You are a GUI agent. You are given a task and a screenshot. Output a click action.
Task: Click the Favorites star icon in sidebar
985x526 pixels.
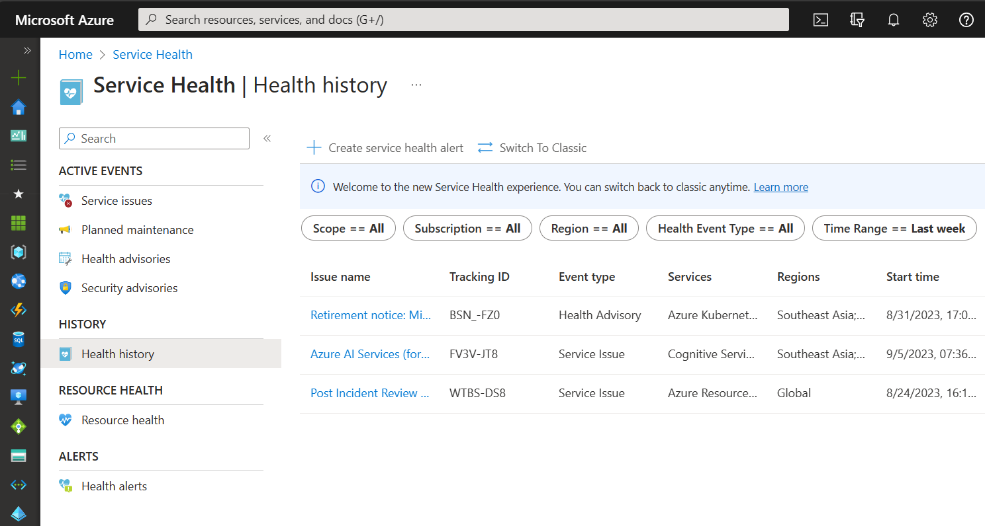click(19, 194)
